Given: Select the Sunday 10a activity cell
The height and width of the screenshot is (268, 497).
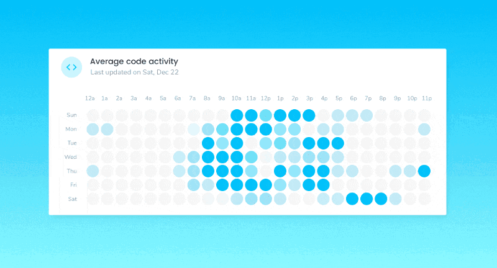Looking at the screenshot, I should tap(236, 115).
